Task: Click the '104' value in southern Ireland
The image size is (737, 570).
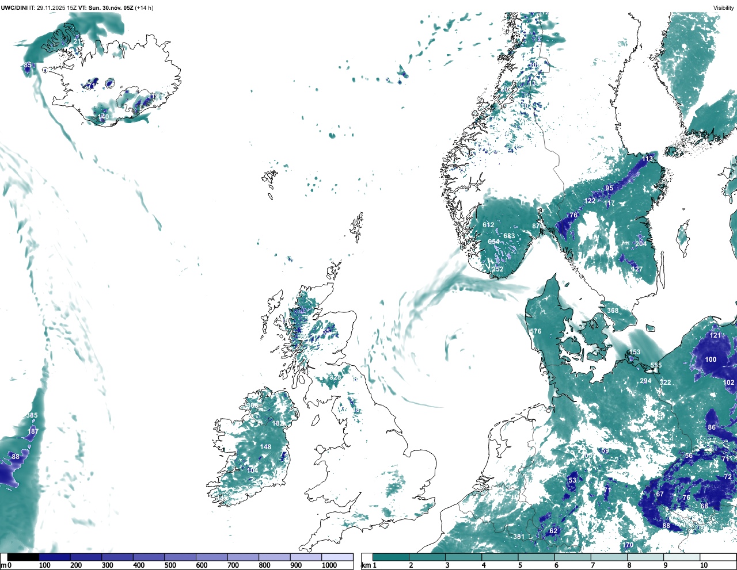Action: coord(252,470)
